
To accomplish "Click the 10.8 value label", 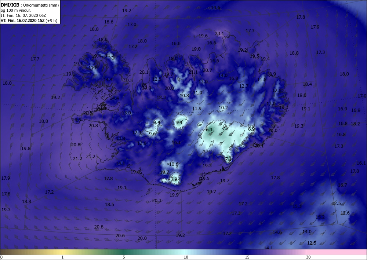I will 185,96.
